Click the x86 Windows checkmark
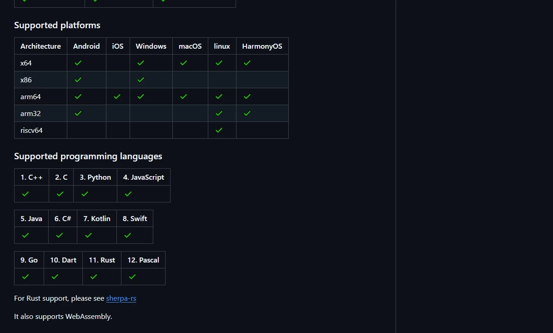Image resolution: width=553 pixels, height=333 pixels. pos(141,80)
